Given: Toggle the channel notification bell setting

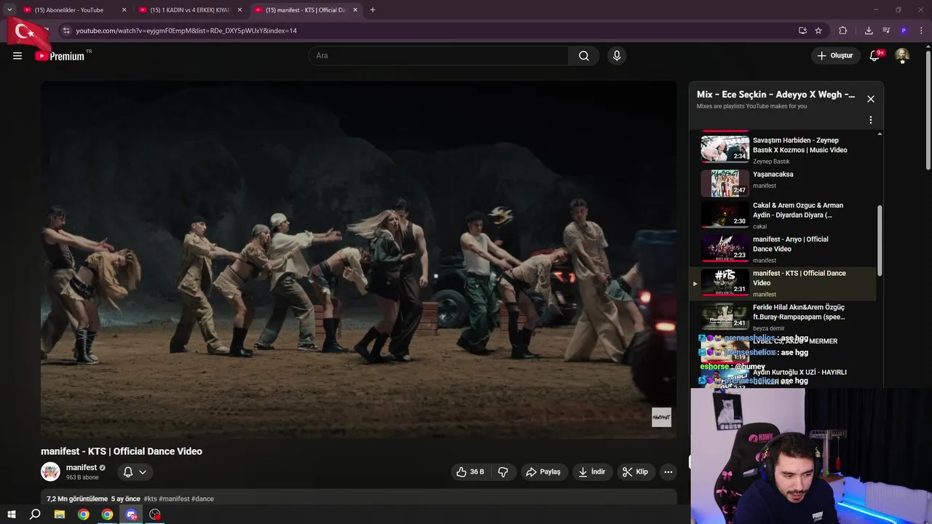Looking at the screenshot, I should tap(135, 472).
